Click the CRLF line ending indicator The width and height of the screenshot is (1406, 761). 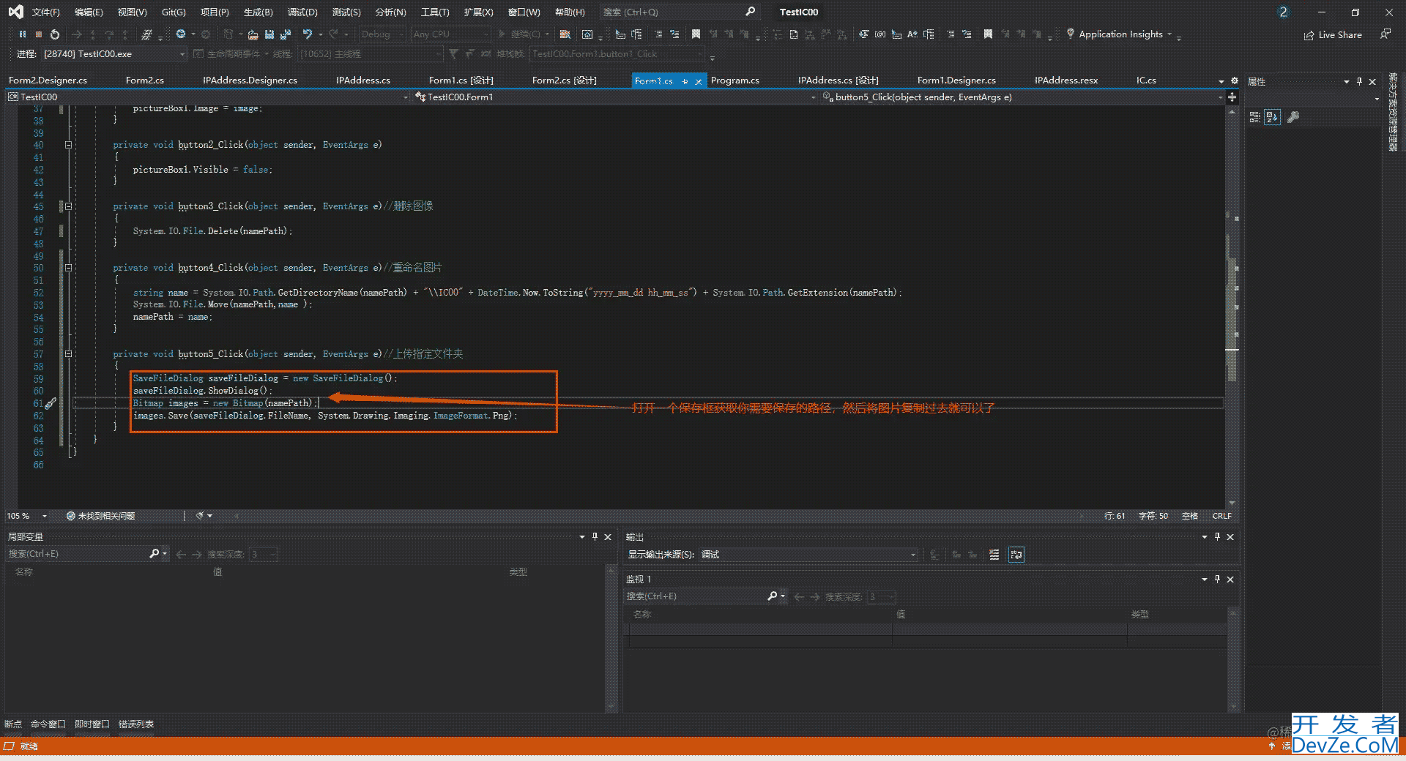tap(1222, 516)
